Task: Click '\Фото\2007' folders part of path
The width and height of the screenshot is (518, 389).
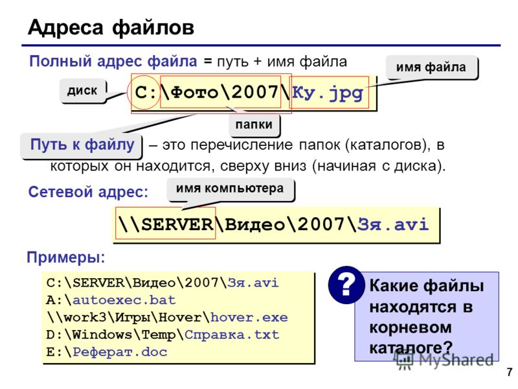Action: pos(220,92)
